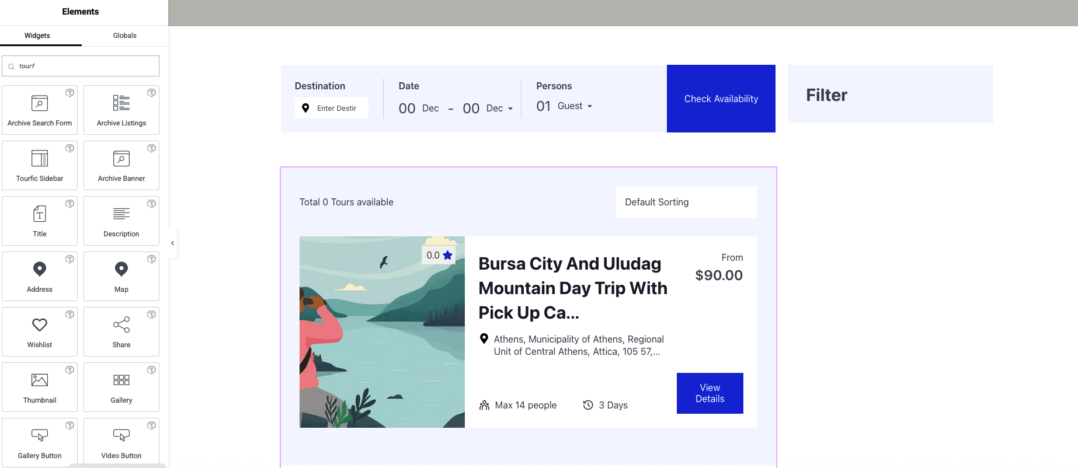Select the Archive Search Form widget
The width and height of the screenshot is (1078, 468).
pos(40,110)
